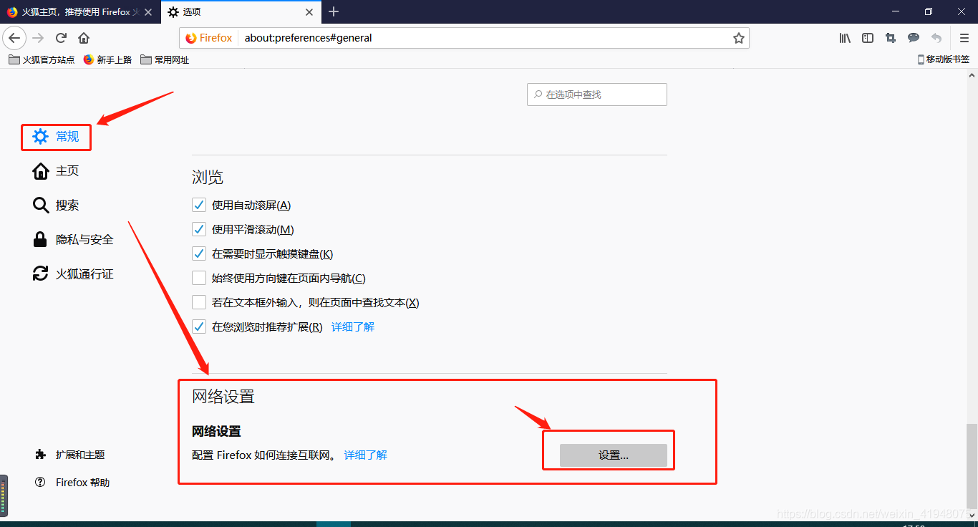This screenshot has width=978, height=527.
Task: Click the Home button in the toolbar
Action: [84, 37]
